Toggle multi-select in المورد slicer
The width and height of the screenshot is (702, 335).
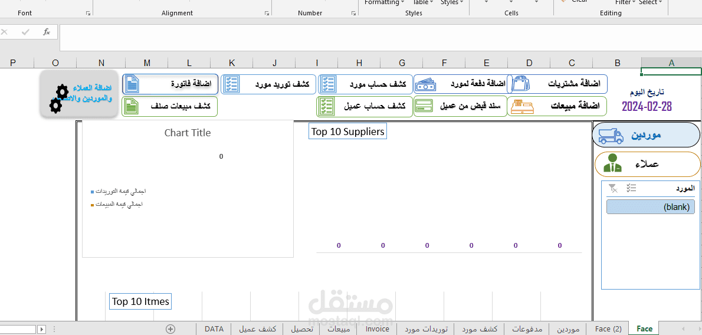pos(631,189)
